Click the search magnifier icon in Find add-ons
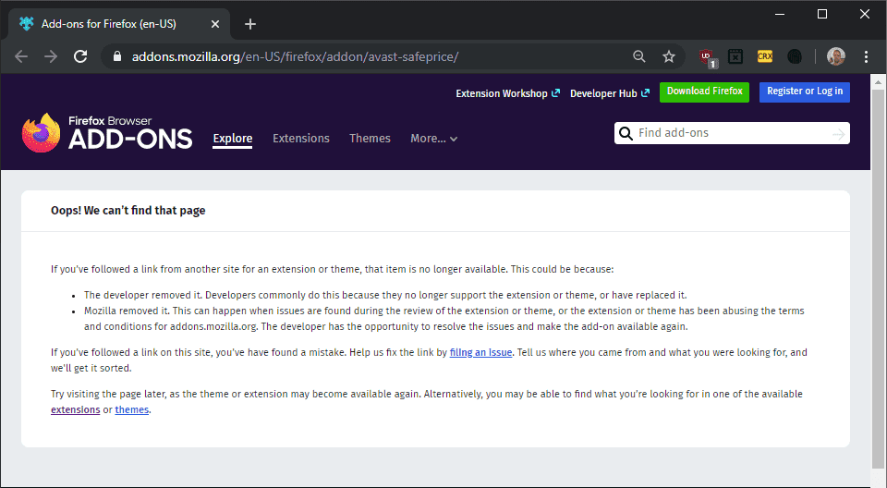Screen dimensions: 887x488 [626, 133]
